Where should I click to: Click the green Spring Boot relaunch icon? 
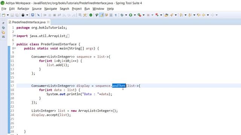tap(91, 15)
